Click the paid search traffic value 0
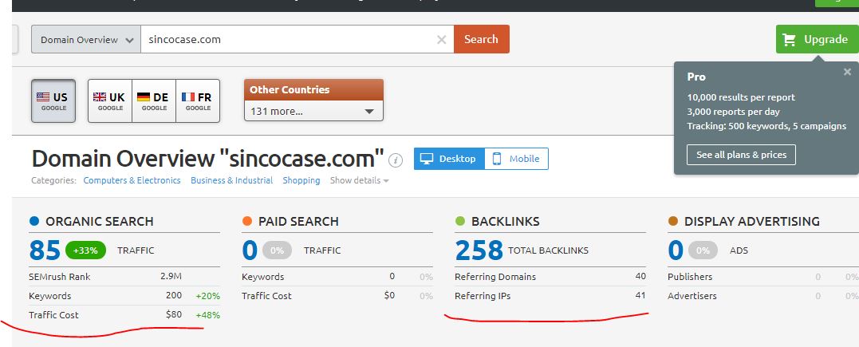 [x=250, y=250]
